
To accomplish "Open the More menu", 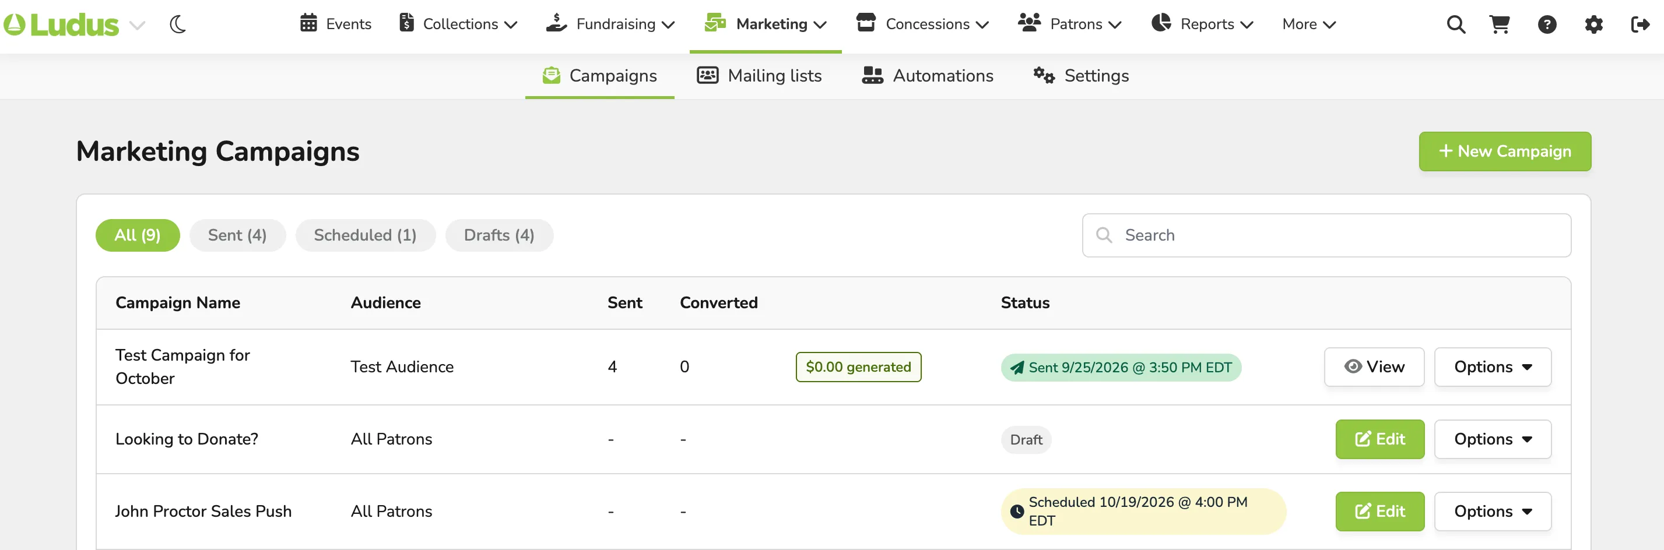I will [1309, 24].
